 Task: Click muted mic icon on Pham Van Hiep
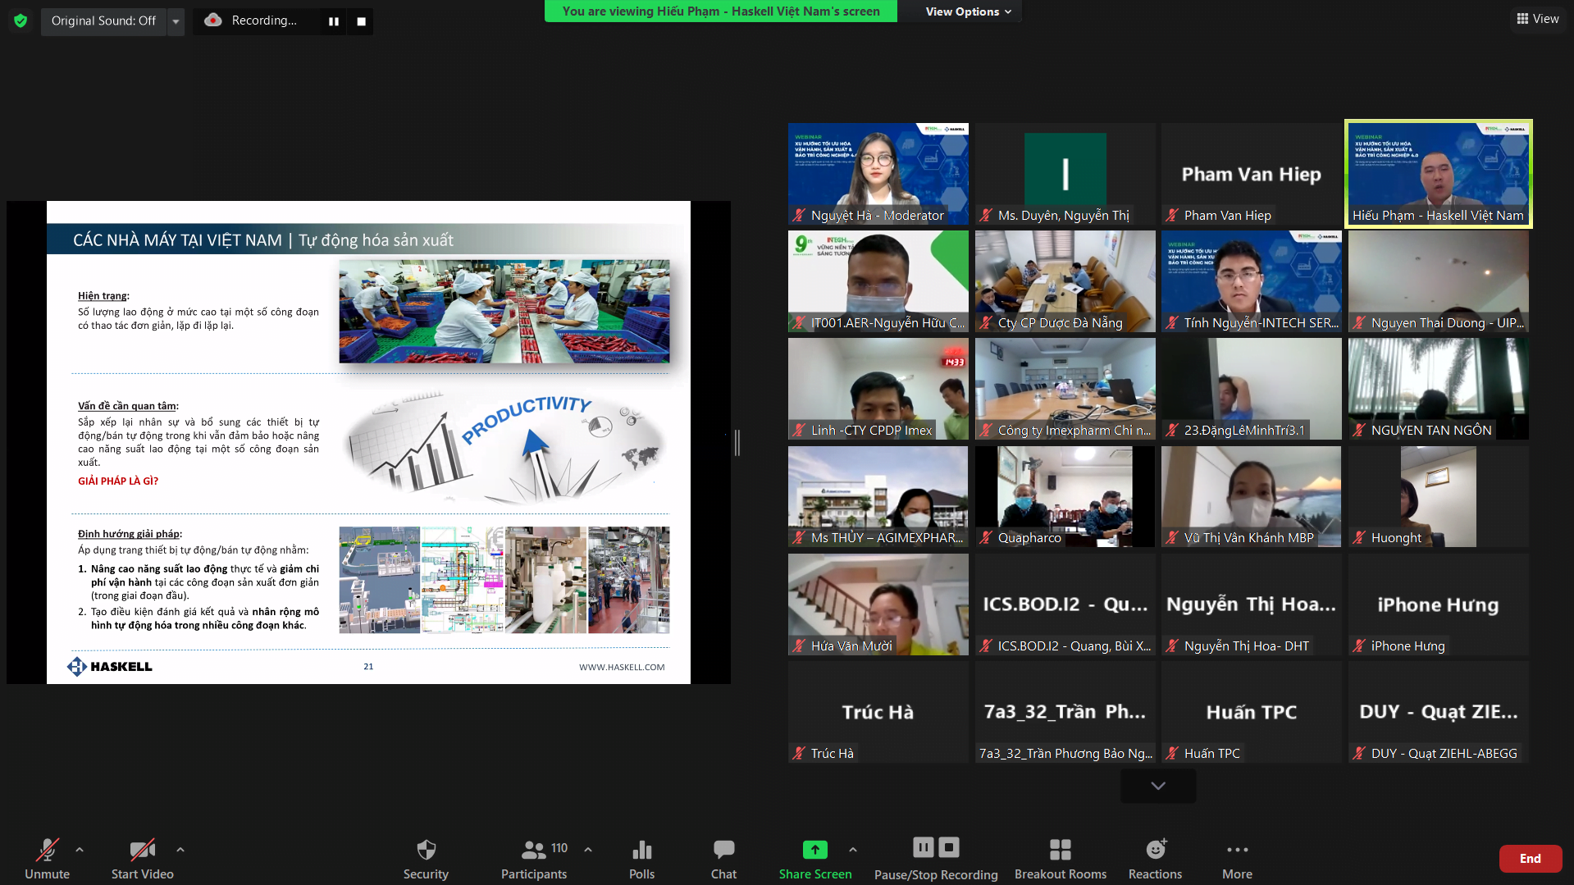(x=1172, y=216)
